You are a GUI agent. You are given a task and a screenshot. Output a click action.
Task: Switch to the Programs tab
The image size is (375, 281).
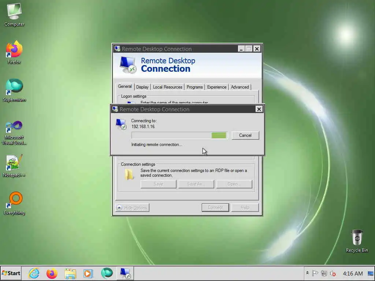point(194,87)
